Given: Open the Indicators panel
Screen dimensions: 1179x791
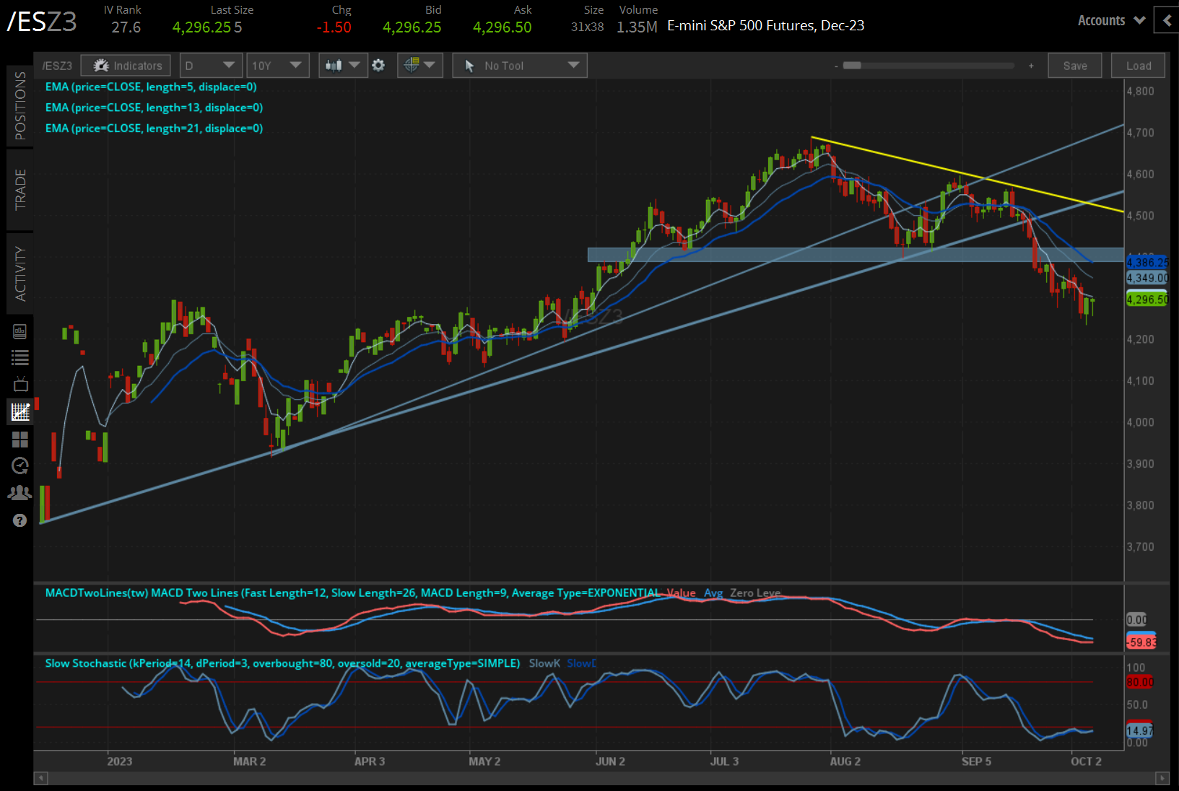Looking at the screenshot, I should [126, 66].
